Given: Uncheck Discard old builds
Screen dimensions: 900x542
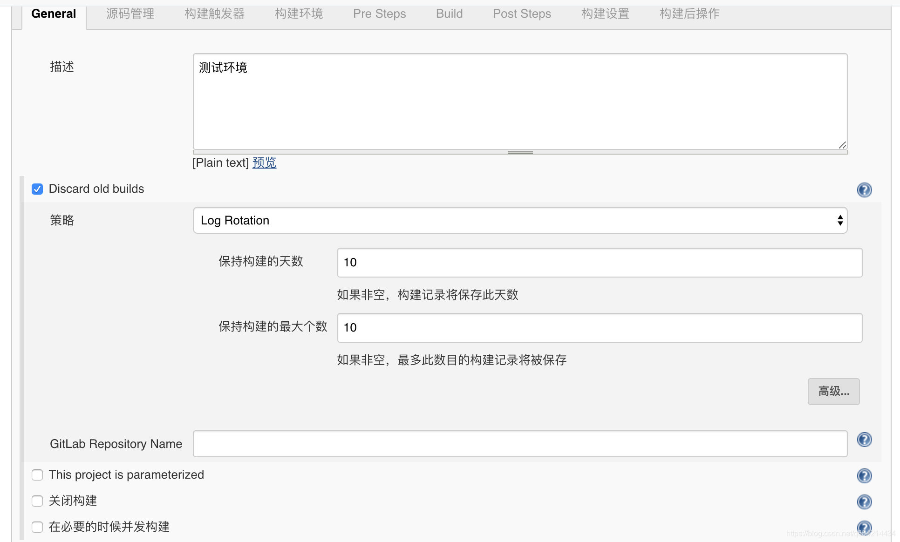Looking at the screenshot, I should tap(37, 189).
